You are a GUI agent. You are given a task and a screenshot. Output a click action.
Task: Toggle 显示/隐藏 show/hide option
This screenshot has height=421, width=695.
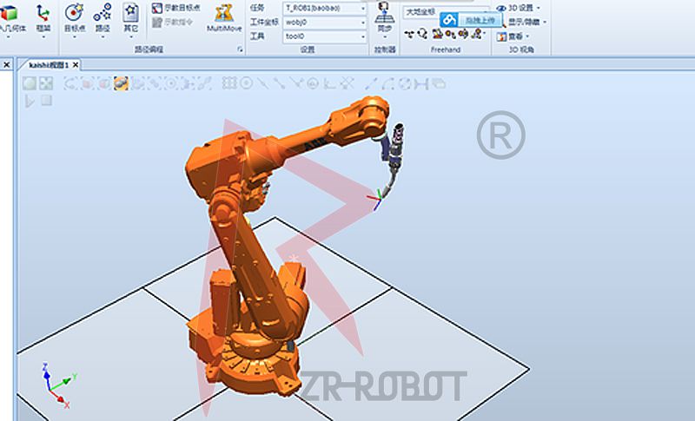coord(520,22)
